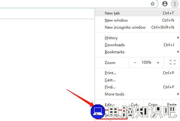Expand the History submenu arrow
Image resolution: width=180 pixels, height=121 pixels.
click(178, 38)
